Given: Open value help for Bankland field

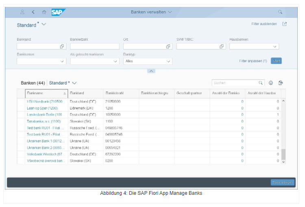Looking at the screenshot, I should pos(62,46).
